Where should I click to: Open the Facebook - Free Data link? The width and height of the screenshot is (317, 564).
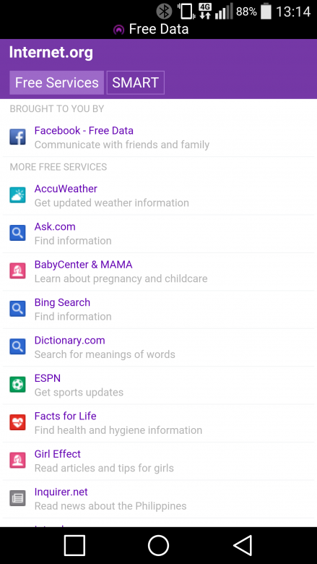coord(84,131)
